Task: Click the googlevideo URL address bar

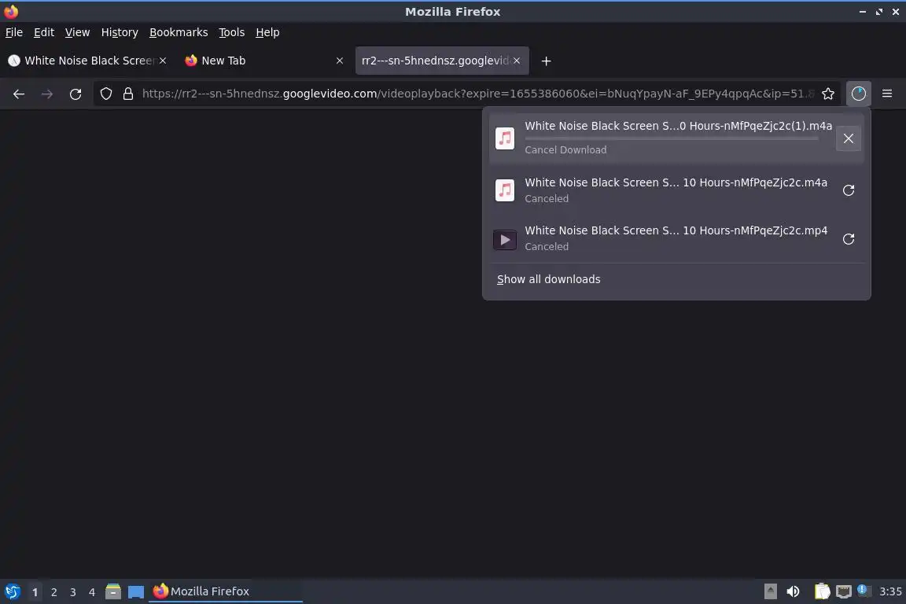Action: point(478,94)
